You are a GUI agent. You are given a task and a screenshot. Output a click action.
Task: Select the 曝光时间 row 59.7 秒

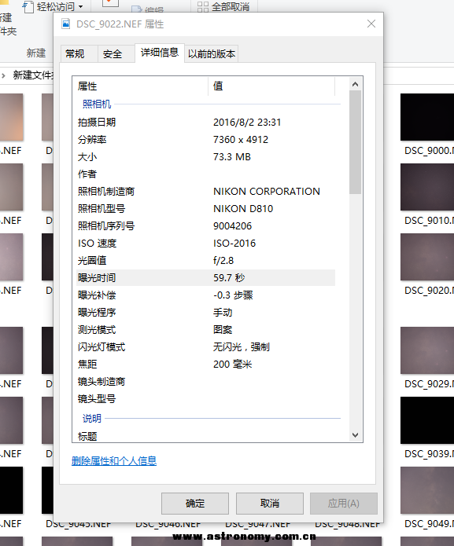pos(205,278)
